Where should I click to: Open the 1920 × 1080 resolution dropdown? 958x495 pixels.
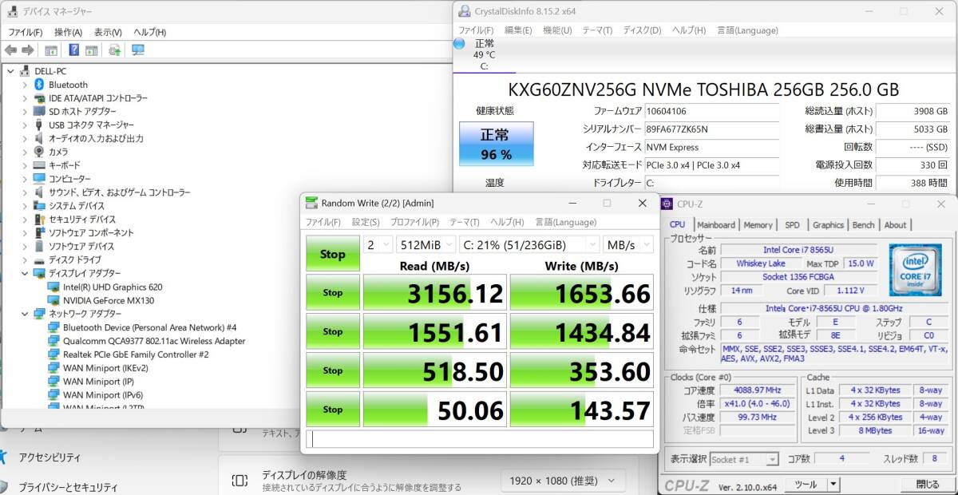[x=564, y=481]
